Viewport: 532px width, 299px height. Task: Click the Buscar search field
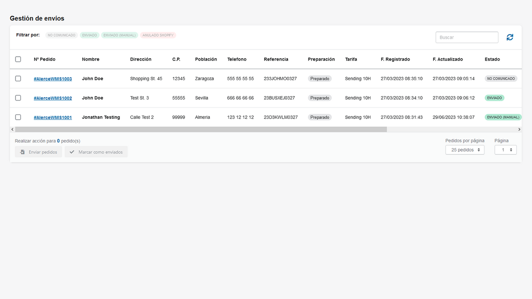[x=467, y=37]
